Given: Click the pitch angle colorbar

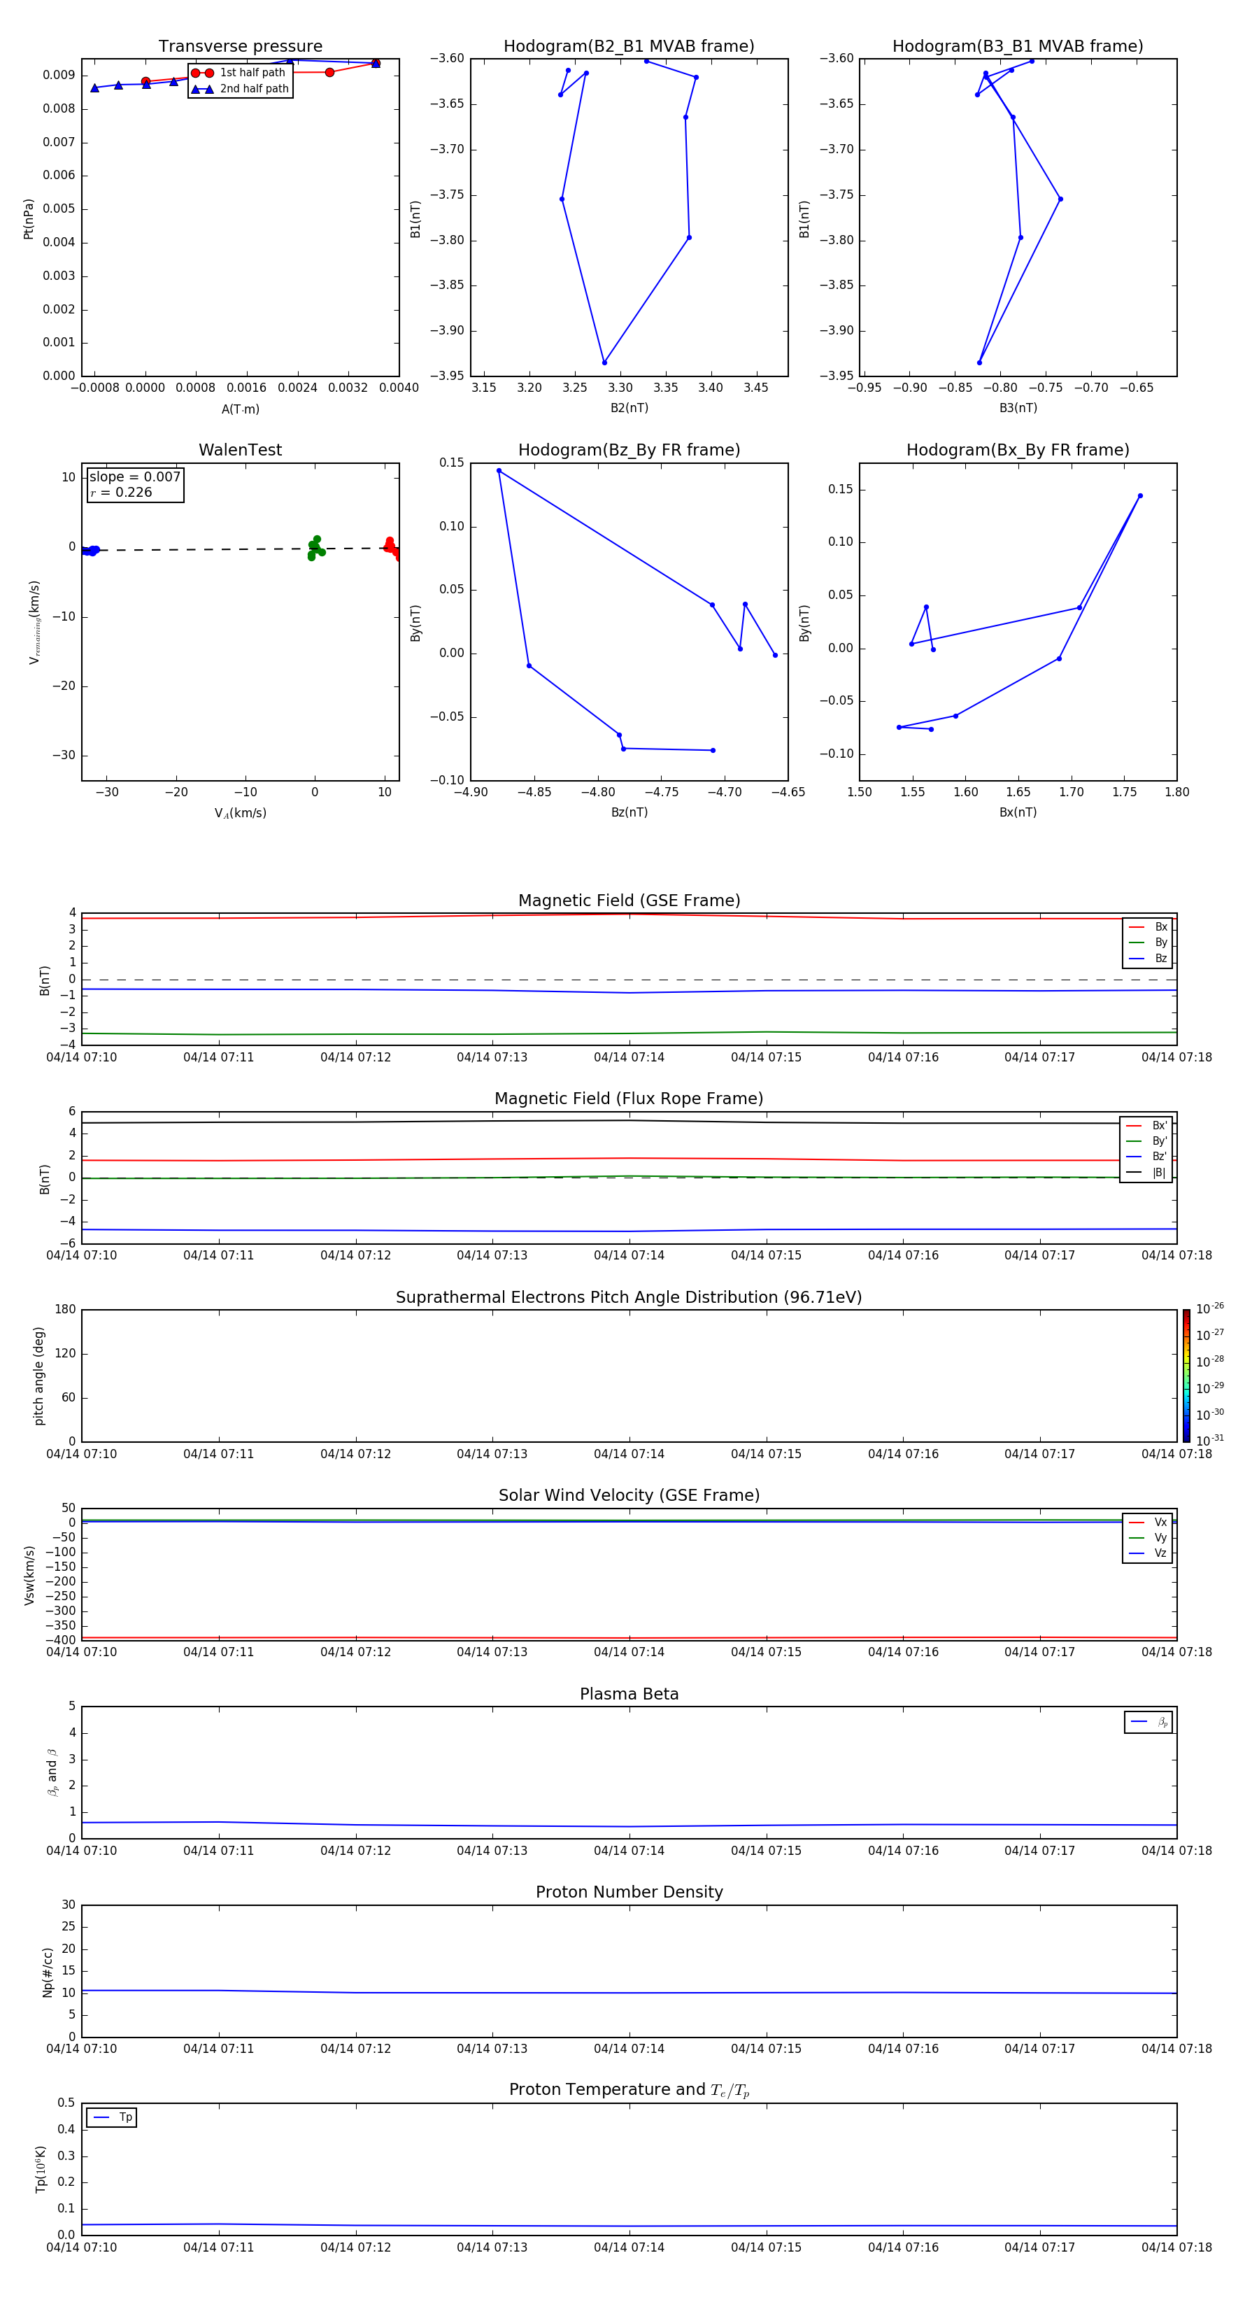Looking at the screenshot, I should pos(1186,1376).
